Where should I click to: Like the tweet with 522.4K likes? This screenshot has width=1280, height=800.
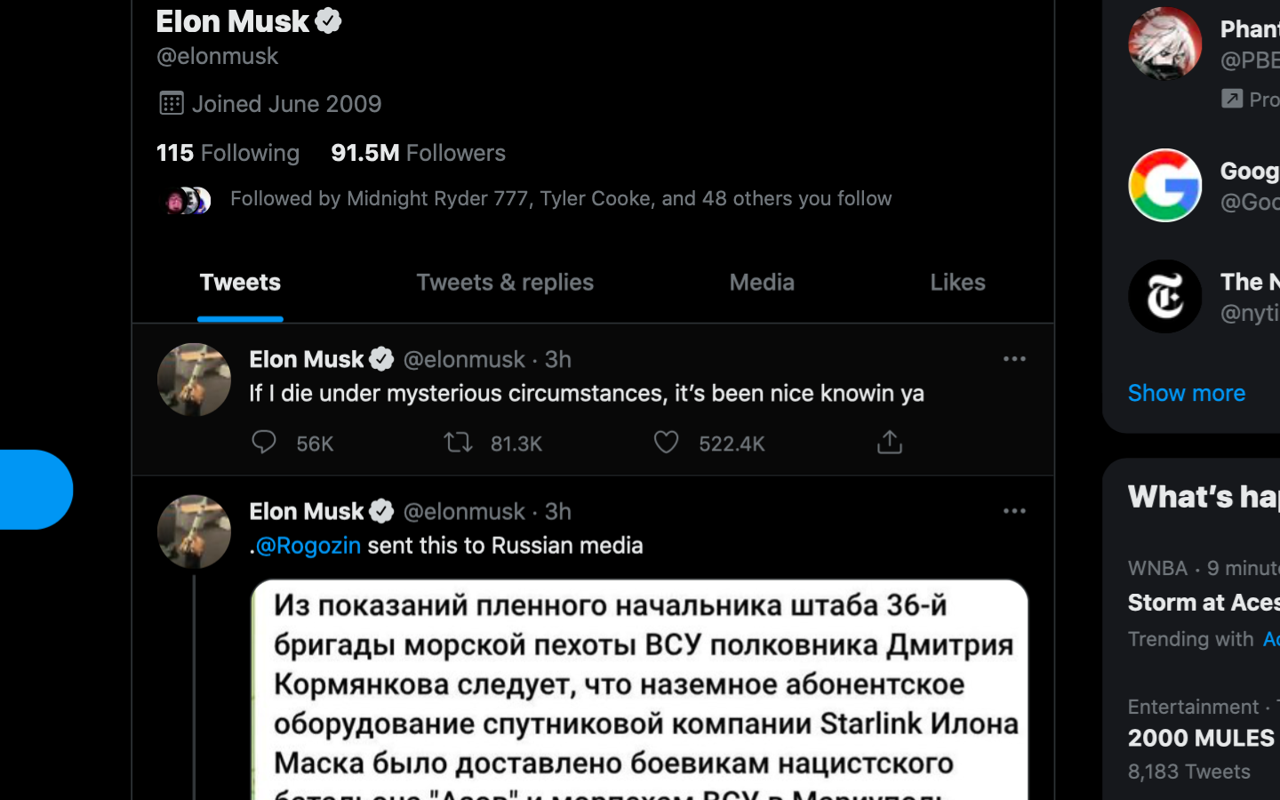pyautogui.click(x=667, y=442)
